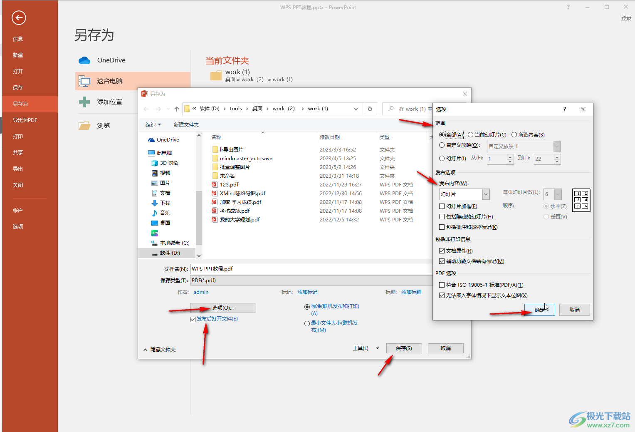Select 全部 range radio button
Viewport: 635px width, 432px height.
pos(442,135)
